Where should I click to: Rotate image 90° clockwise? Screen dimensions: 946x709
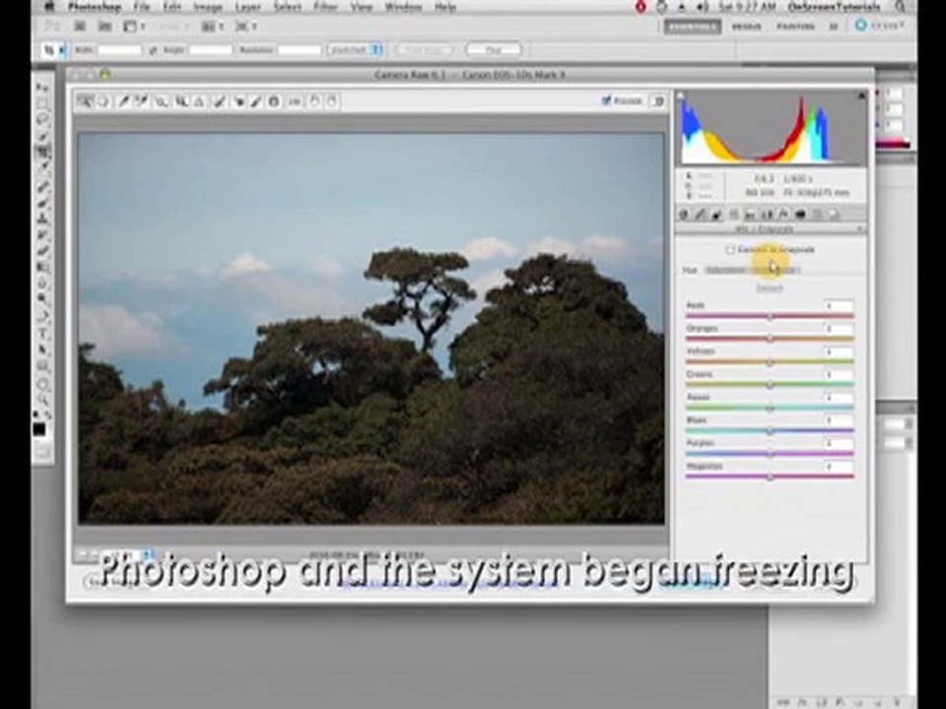331,101
